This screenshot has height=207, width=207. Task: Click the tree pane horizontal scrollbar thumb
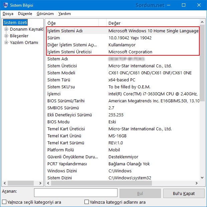[21, 183]
